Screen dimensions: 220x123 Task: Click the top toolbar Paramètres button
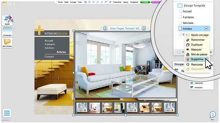click(x=117, y=2)
